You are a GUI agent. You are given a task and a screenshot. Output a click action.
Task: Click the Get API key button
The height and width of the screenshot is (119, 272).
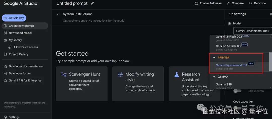(x=14, y=18)
